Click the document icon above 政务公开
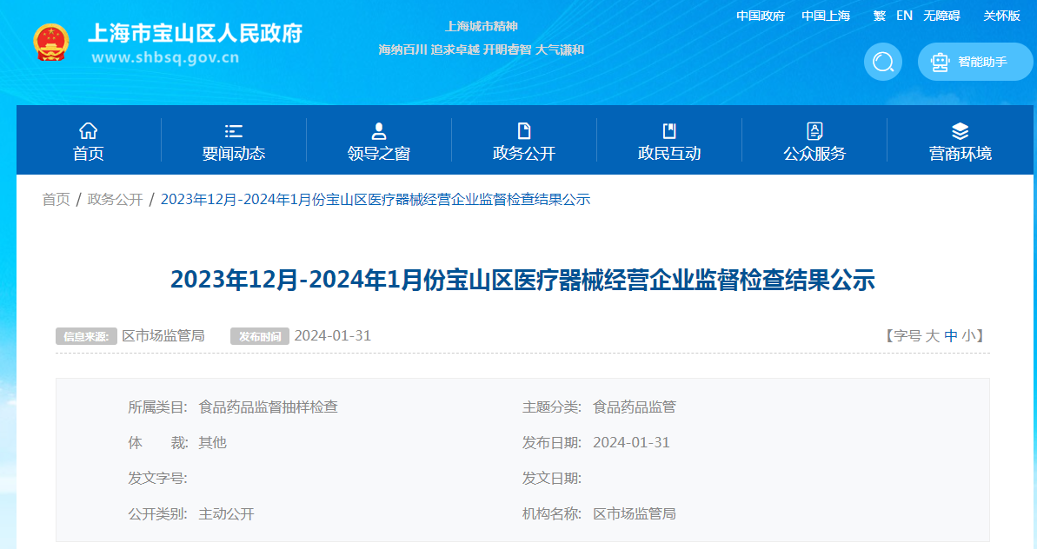Screen dimensions: 1037x549 tap(524, 131)
